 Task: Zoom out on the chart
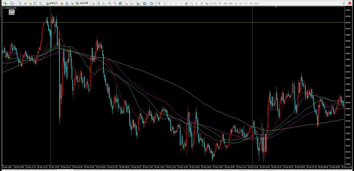[x=115, y=3]
